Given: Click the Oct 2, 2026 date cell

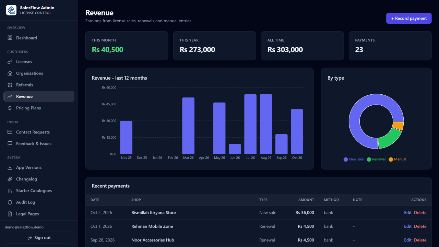Looking at the screenshot, I should coord(101,213).
